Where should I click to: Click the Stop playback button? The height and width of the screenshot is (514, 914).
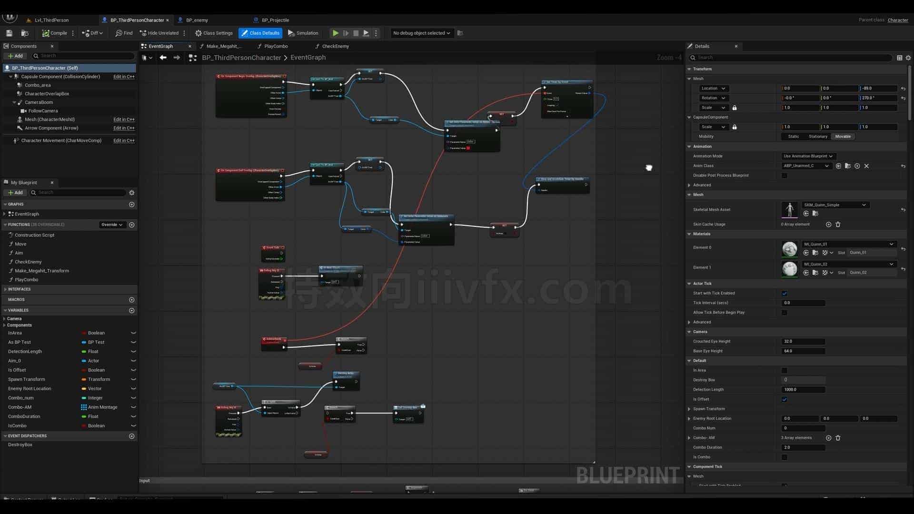[356, 33]
